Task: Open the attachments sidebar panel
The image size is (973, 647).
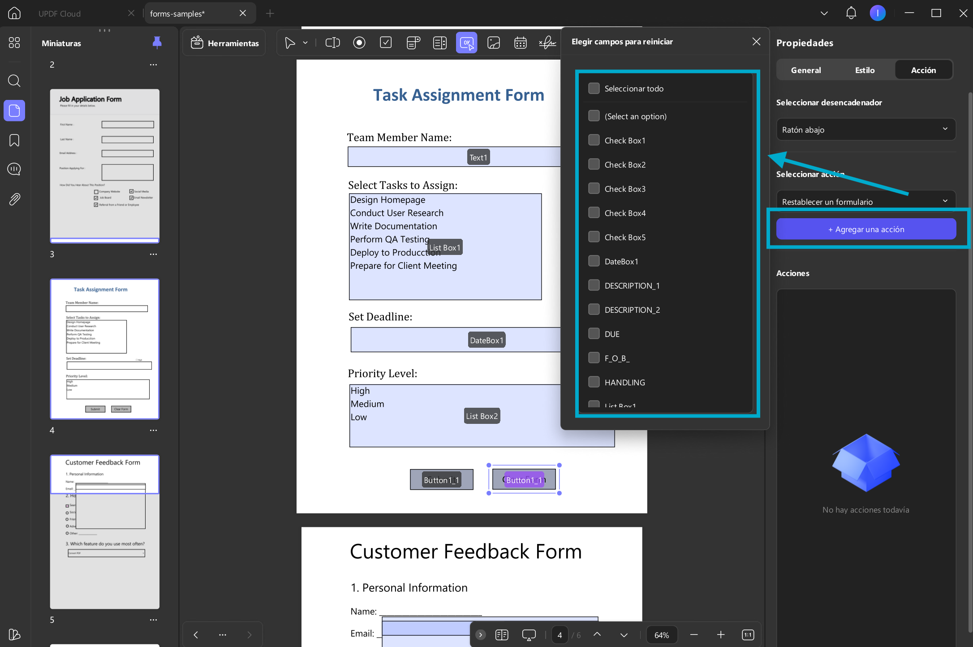Action: [14, 199]
